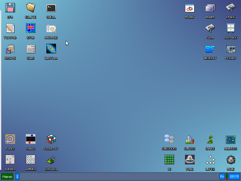
Task: Switch the En keyboard language indicator
Action: 222,177
